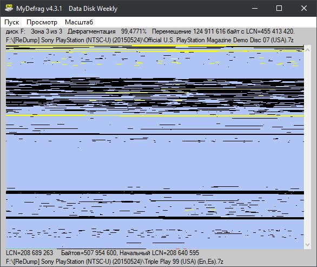Image resolution: width=317 pixels, height=267 pixels.
Task: Click the 'LCN=208 689 263' status text
Action: tap(30, 253)
